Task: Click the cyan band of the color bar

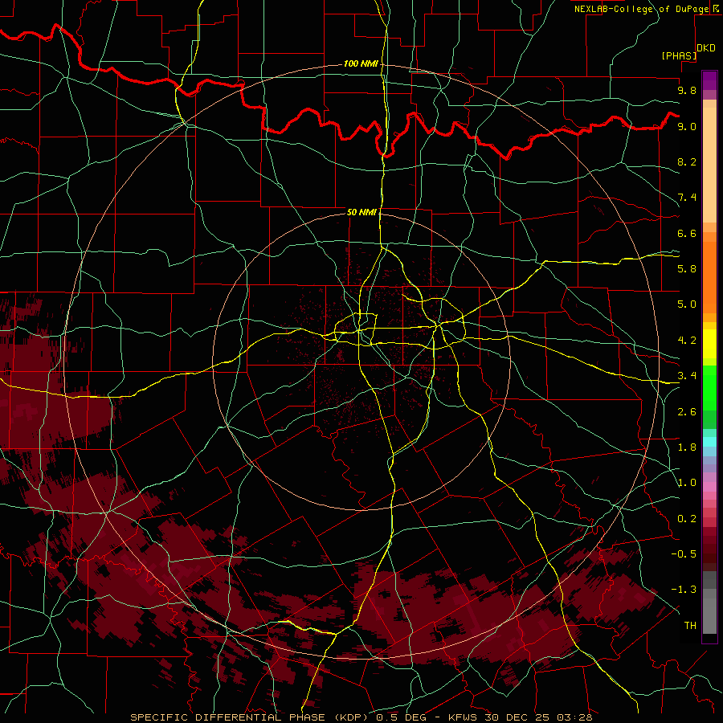Action: [709, 442]
